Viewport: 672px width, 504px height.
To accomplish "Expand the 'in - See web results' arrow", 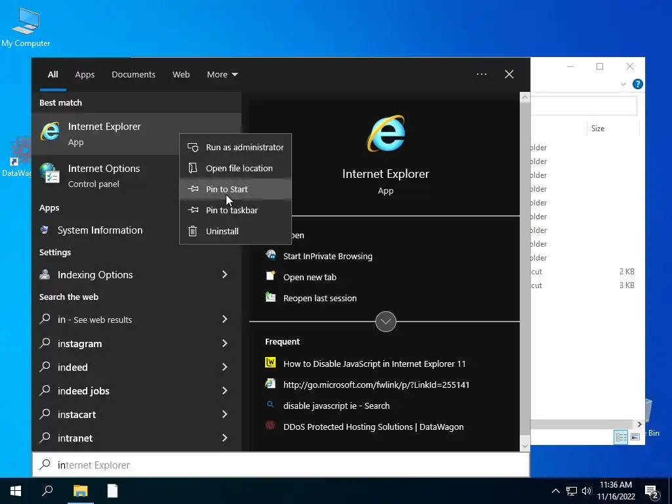I will click(224, 320).
